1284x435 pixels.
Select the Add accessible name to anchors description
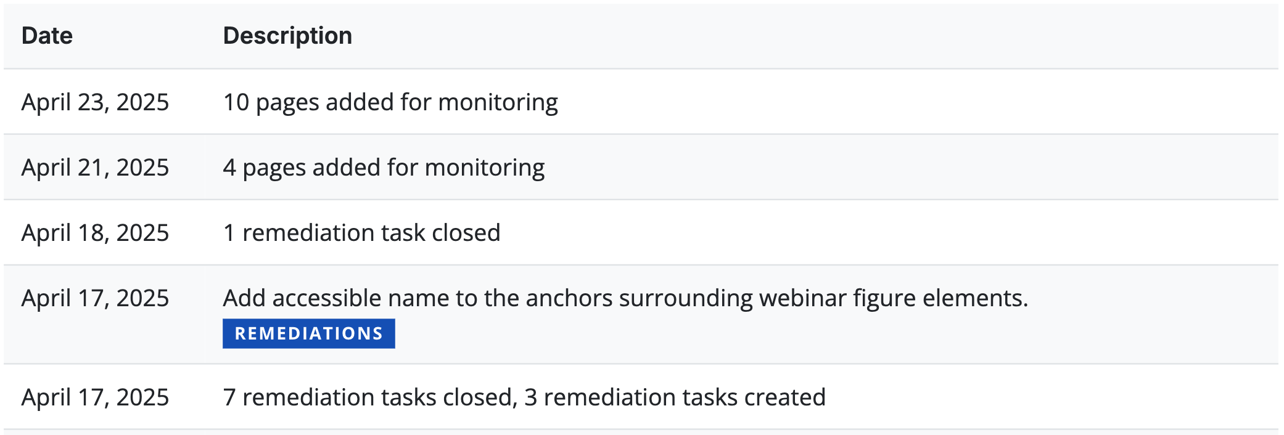click(x=625, y=298)
